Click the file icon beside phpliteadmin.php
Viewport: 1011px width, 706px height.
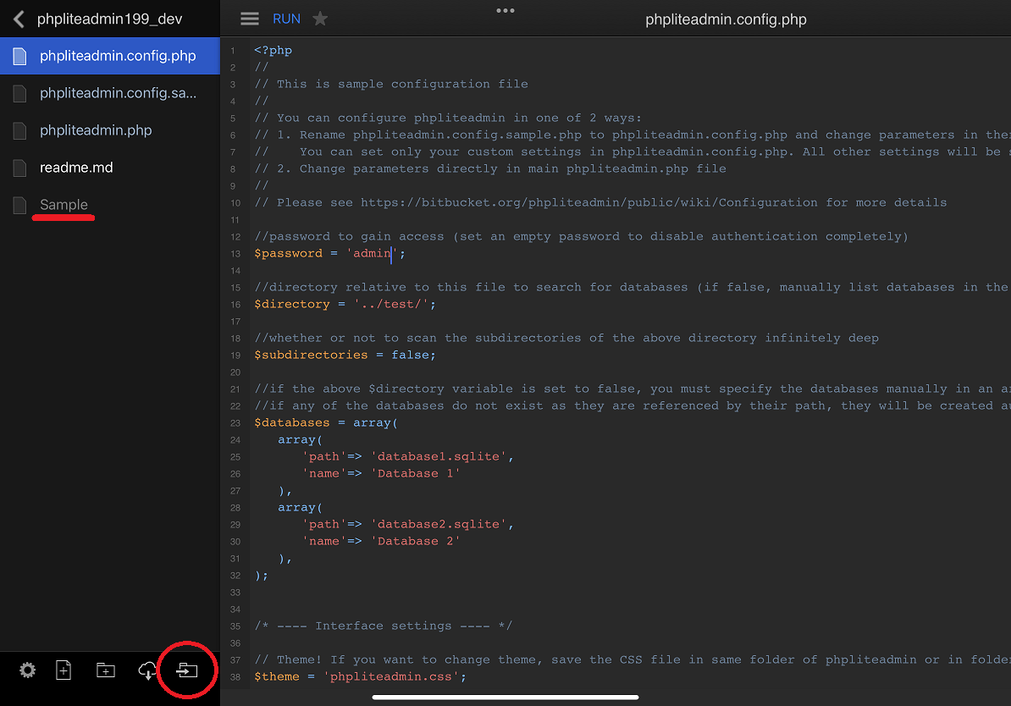tap(20, 131)
